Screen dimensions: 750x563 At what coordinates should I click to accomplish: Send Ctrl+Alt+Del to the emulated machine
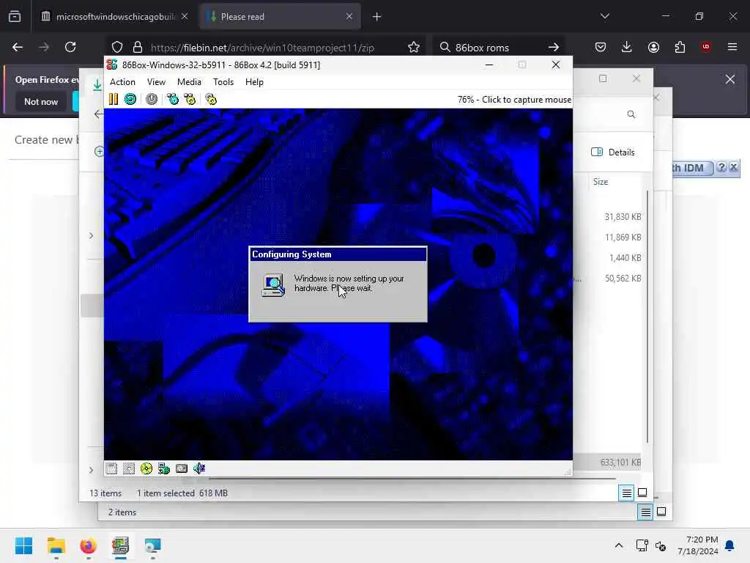coord(173,99)
